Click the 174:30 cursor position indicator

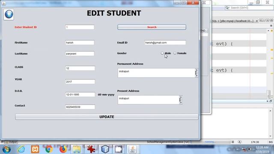coord(255,142)
